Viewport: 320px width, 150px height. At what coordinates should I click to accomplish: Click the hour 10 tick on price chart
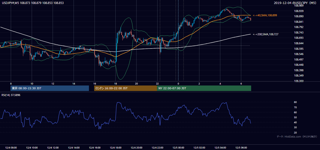(32, 83)
